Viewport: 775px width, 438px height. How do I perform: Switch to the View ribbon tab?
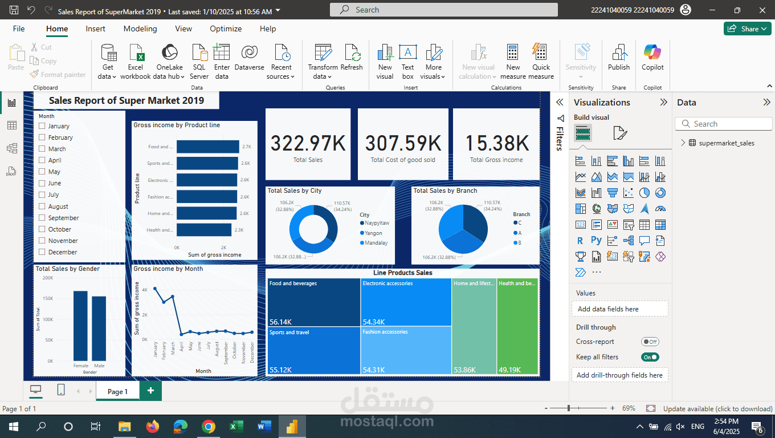pos(183,29)
